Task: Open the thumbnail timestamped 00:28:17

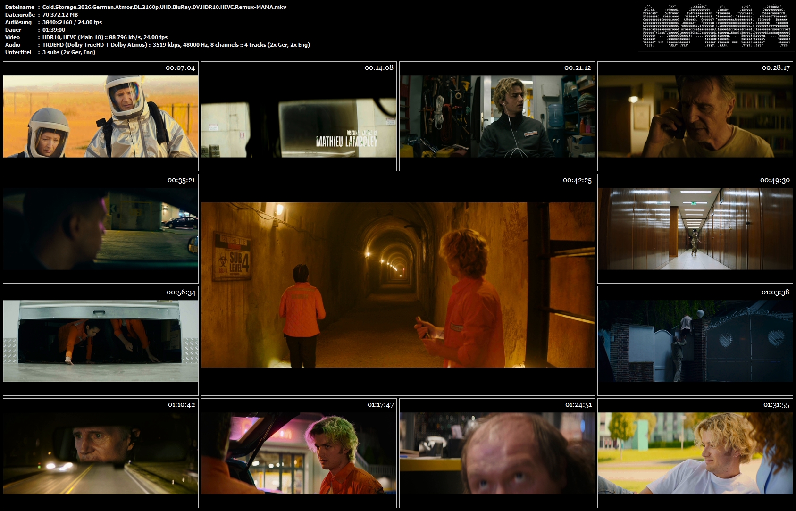Action: point(695,116)
